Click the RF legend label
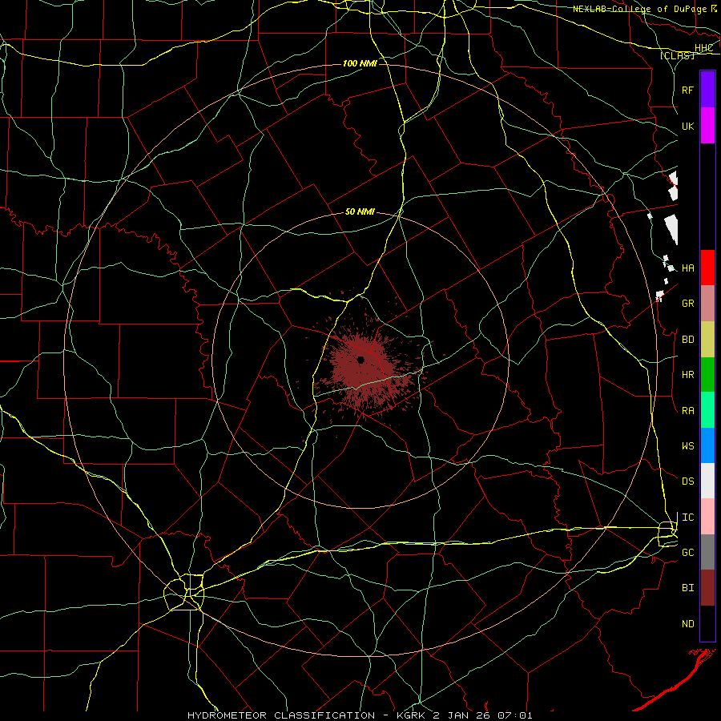Screen dimensions: 721x721 (x=688, y=90)
